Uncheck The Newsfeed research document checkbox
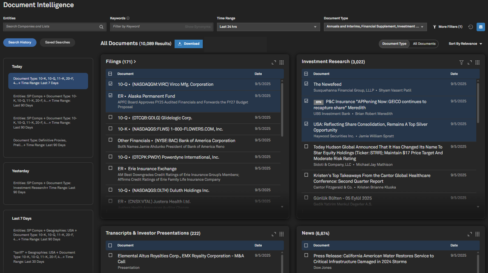488x273 pixels. click(306, 84)
